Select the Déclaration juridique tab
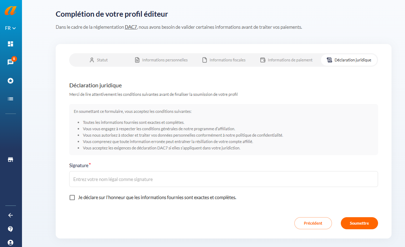405x247 pixels. [349, 60]
